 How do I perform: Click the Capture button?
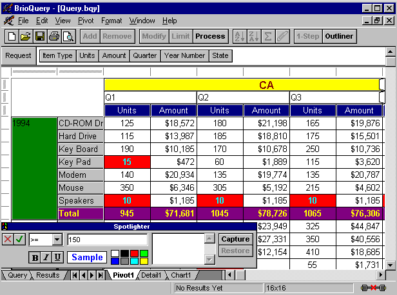[x=235, y=239]
